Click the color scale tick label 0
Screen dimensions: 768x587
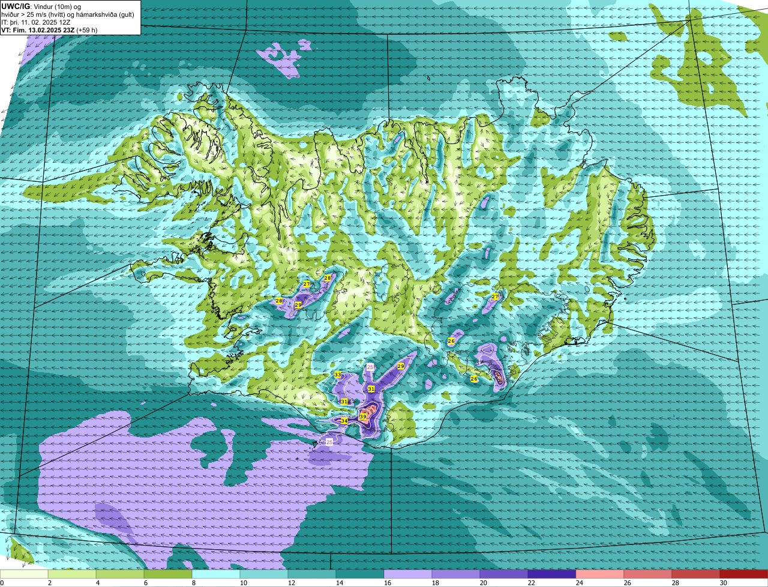2,583
